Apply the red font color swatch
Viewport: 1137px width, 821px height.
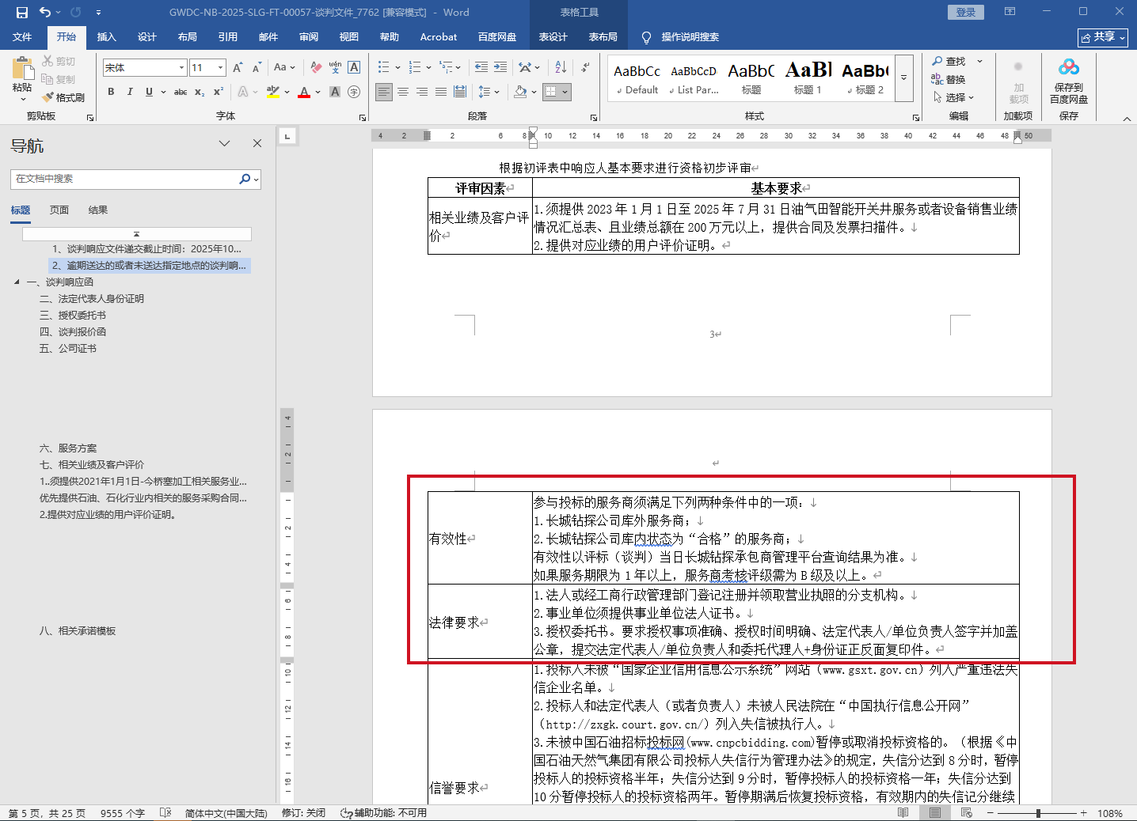[x=304, y=92]
